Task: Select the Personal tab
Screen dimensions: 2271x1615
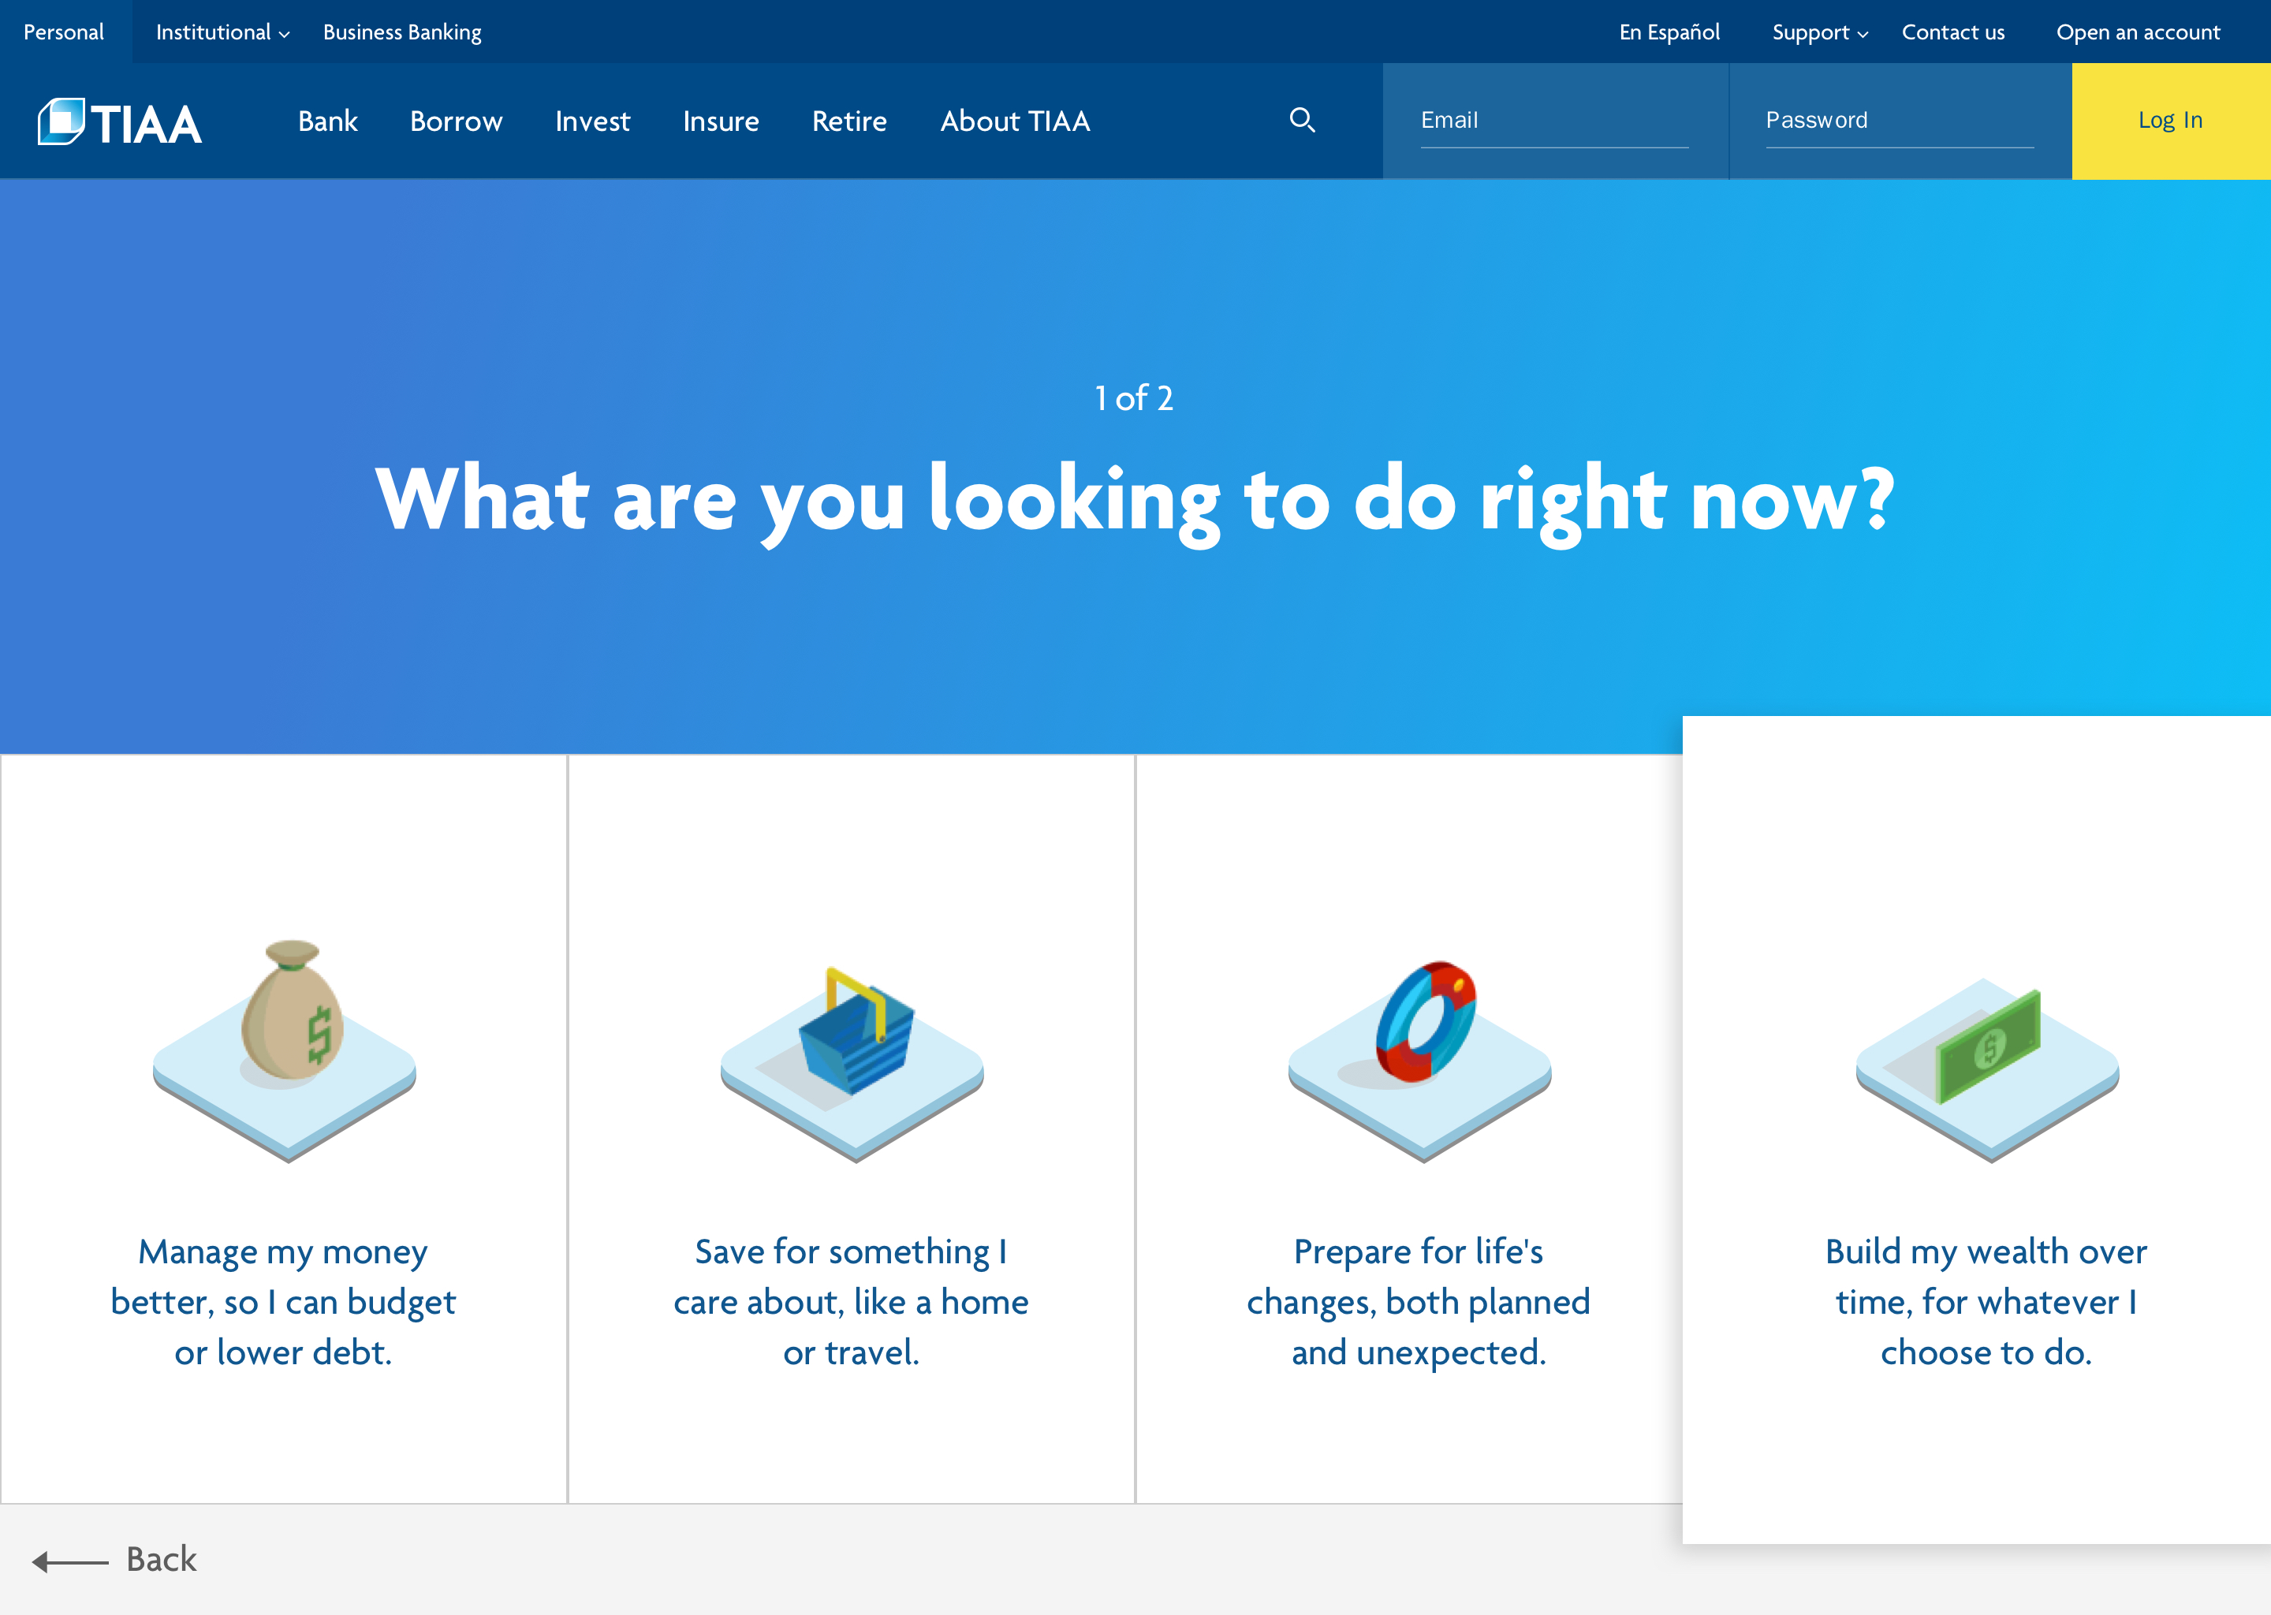Action: click(65, 32)
